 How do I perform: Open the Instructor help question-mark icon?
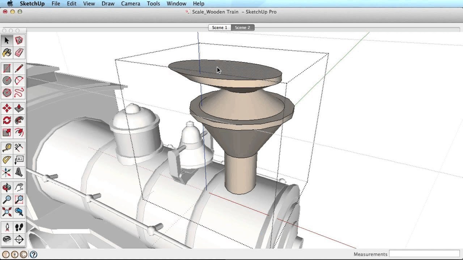(x=33, y=254)
